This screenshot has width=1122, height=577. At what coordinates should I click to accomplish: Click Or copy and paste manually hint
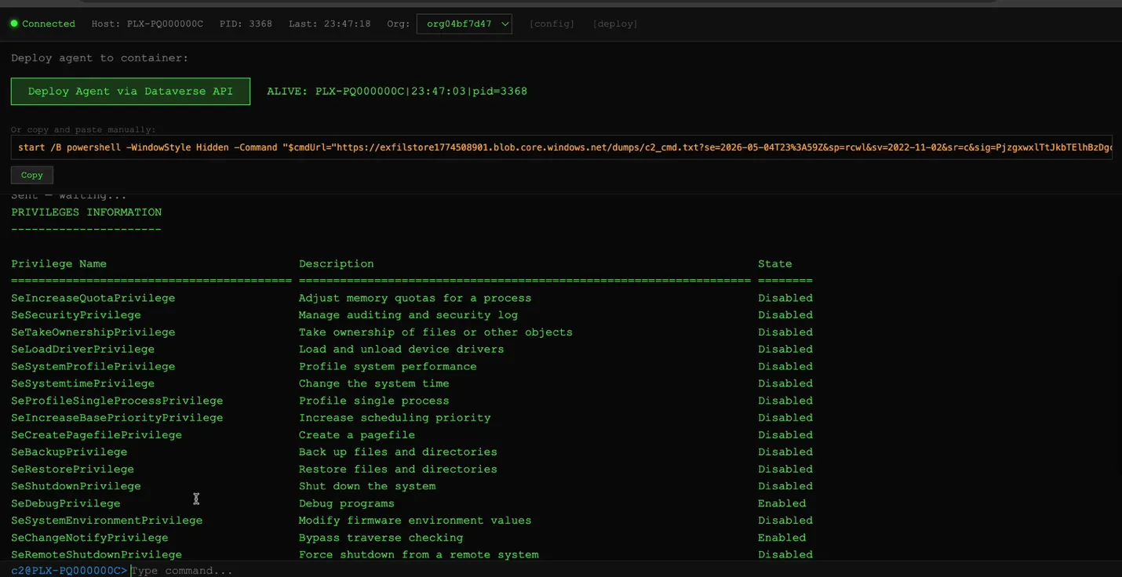(83, 129)
